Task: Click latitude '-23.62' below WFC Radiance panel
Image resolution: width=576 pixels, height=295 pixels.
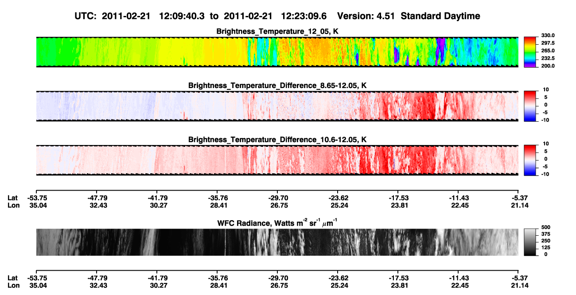Action: pos(337,278)
